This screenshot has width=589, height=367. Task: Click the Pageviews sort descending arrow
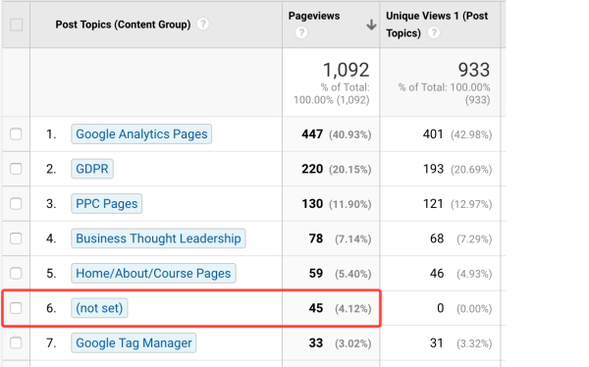click(x=371, y=25)
